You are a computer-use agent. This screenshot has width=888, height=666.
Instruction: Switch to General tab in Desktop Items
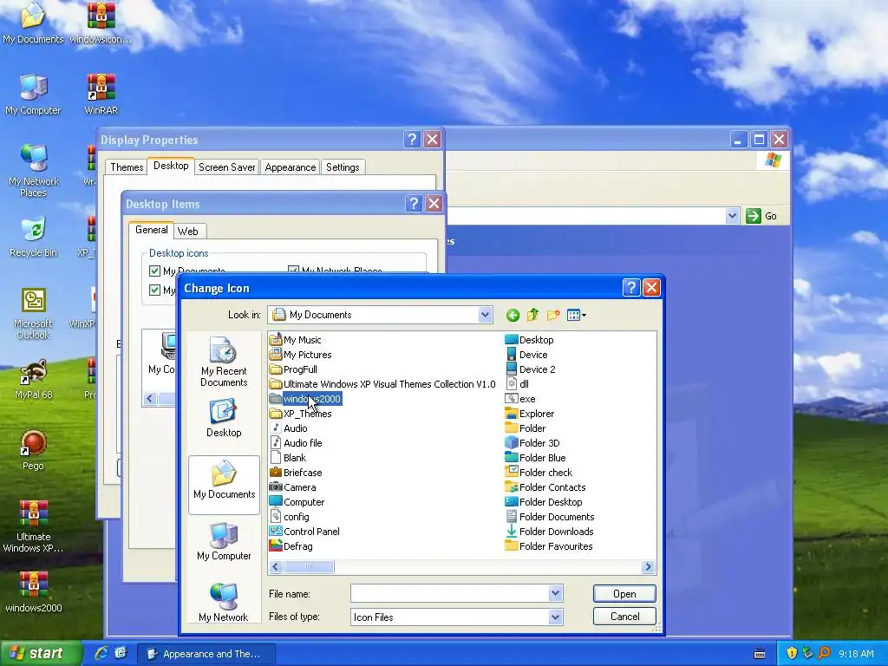[x=151, y=230]
